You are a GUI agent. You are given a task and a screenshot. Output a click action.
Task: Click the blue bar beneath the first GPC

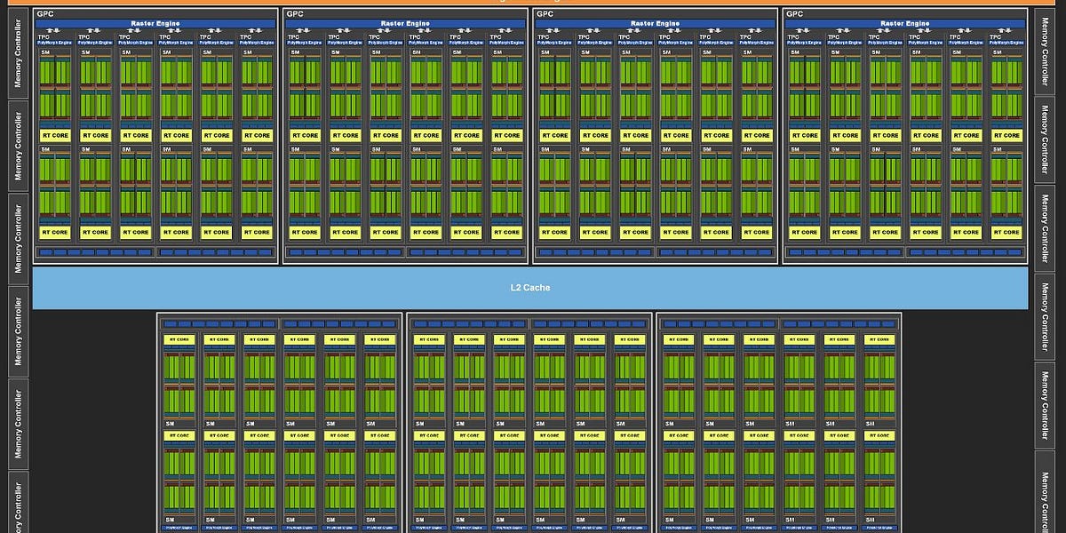click(153, 252)
